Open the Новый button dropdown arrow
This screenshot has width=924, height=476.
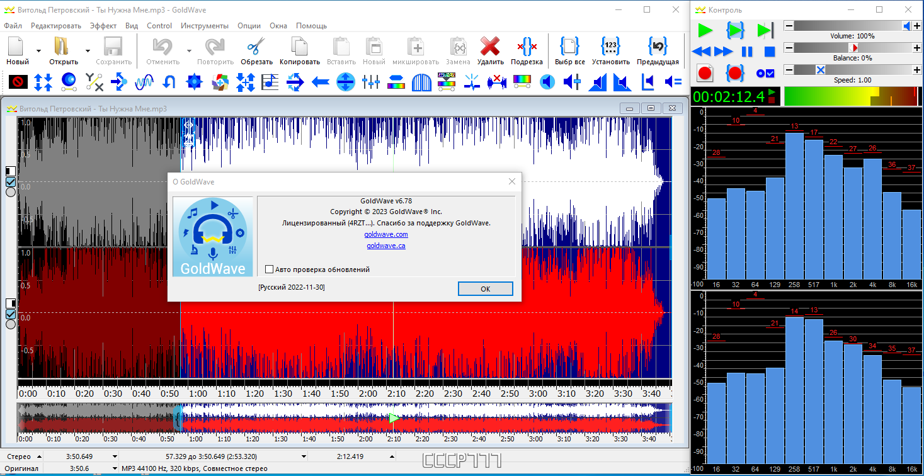[39, 50]
